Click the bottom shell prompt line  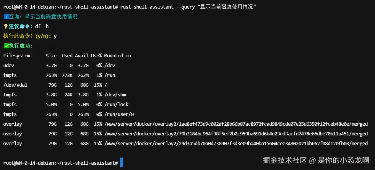61,163
